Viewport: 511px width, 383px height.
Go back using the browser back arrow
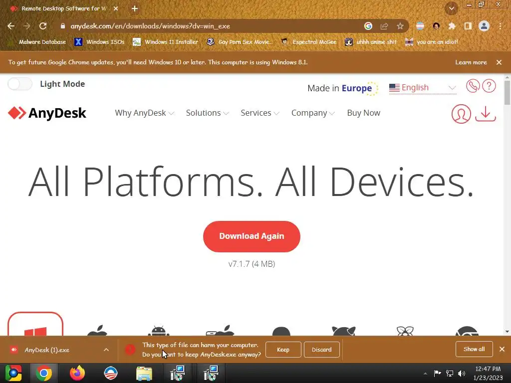click(11, 26)
